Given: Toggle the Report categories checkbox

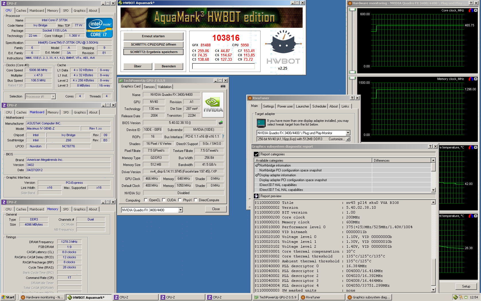Looking at the screenshot, I should click(x=256, y=154).
